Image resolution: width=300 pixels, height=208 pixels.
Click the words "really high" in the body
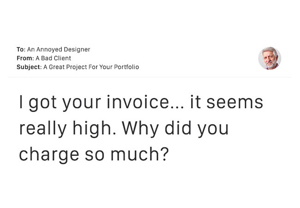(65, 129)
